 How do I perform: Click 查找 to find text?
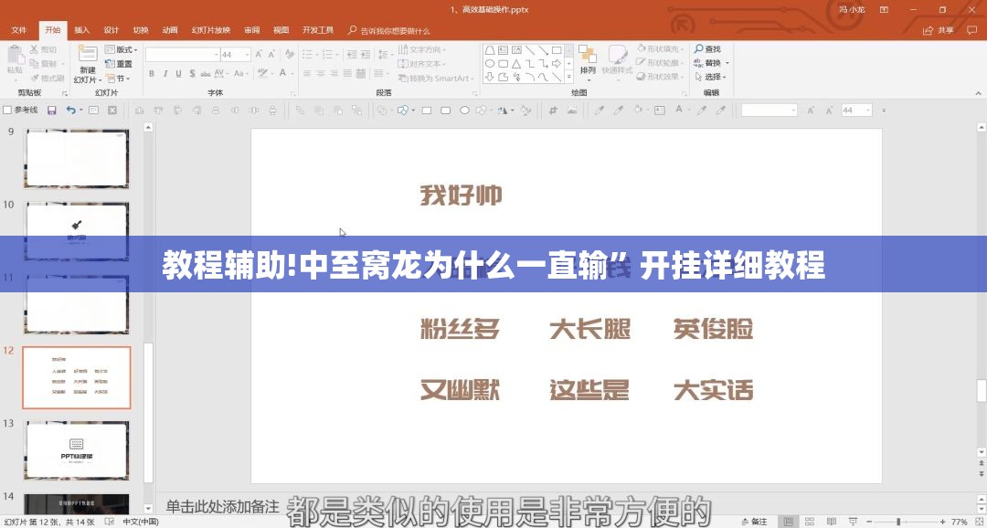click(707, 49)
